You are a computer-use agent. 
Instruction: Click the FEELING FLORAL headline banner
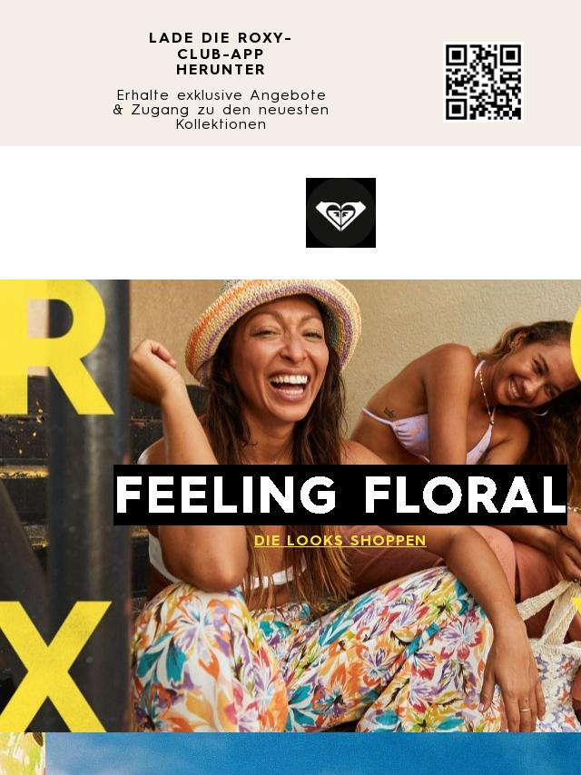pos(340,495)
